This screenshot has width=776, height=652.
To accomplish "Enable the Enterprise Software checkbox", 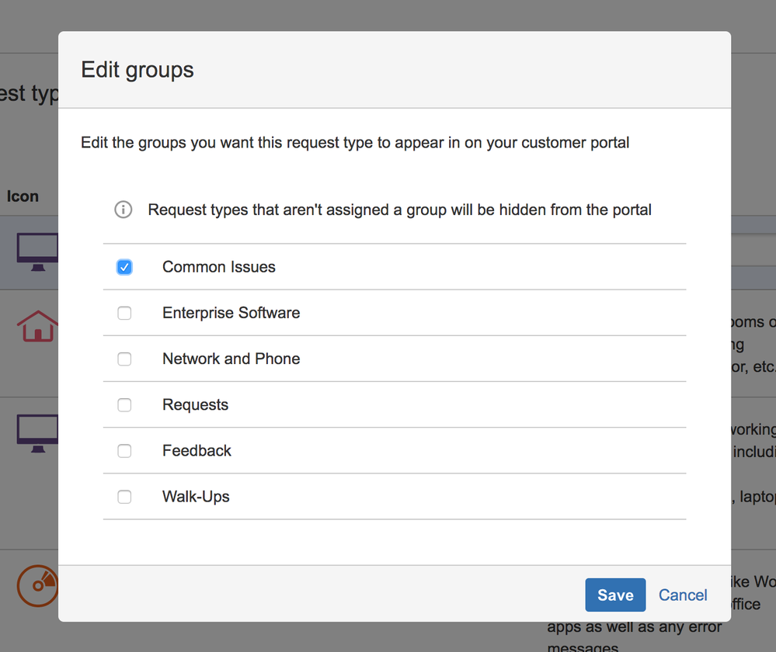I will tap(124, 313).
